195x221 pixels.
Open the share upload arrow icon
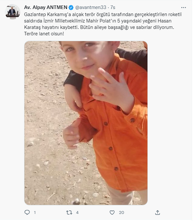pos(157,212)
